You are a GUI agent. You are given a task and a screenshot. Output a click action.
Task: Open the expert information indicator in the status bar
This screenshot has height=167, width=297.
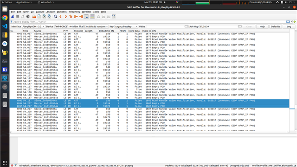click(12, 166)
